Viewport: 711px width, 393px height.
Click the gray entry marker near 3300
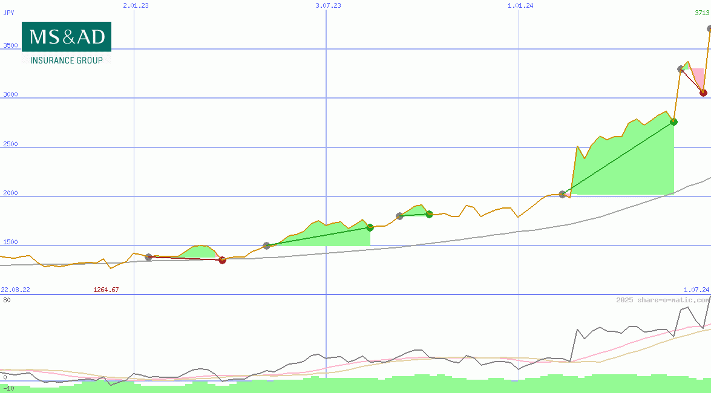(x=681, y=70)
